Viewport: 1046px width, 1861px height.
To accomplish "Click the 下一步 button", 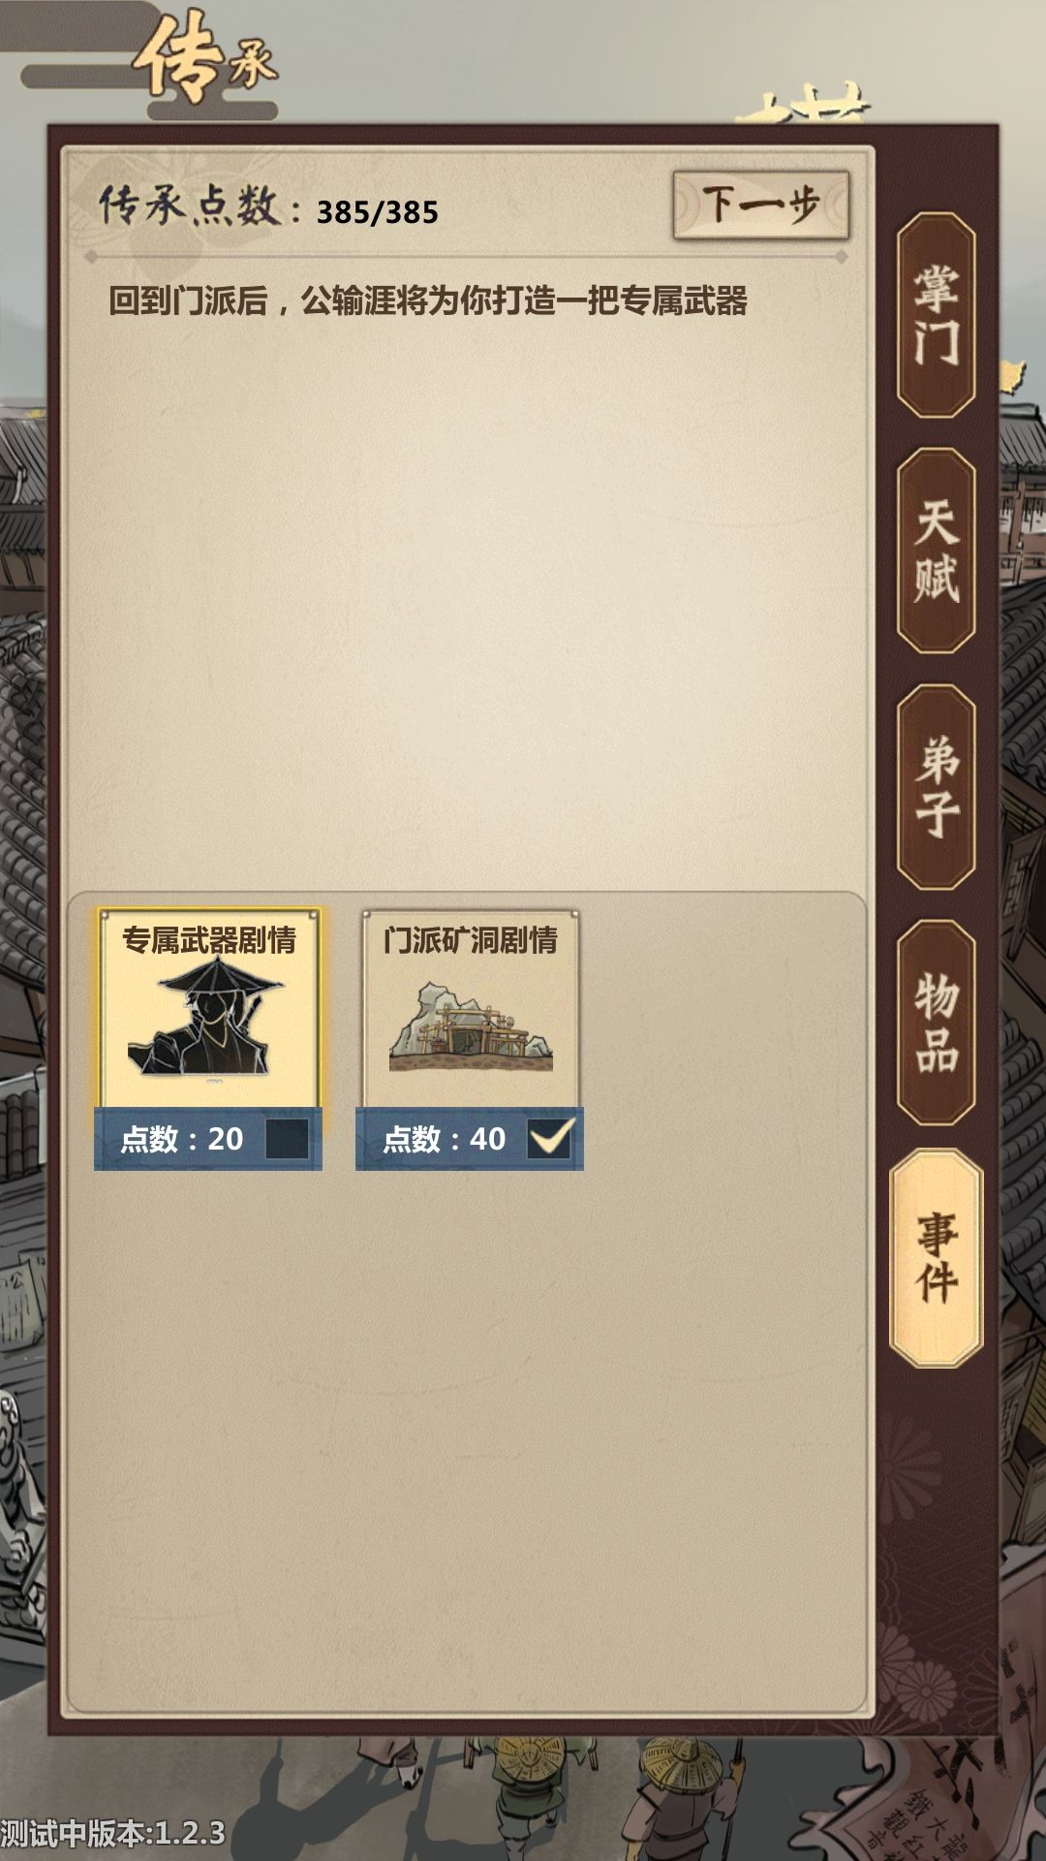I will [761, 205].
